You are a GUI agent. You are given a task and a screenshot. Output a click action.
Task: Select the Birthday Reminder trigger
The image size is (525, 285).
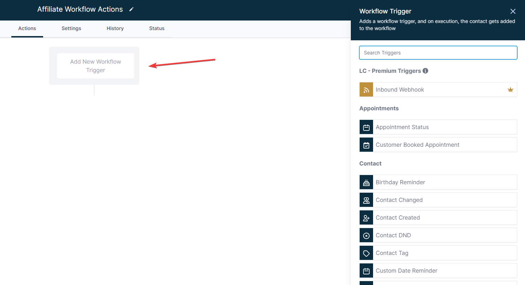pos(438,182)
